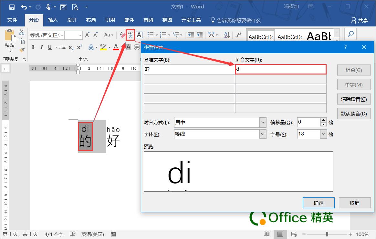Confirm with the 确定 button
This screenshot has height=239, width=376.
point(318,203)
